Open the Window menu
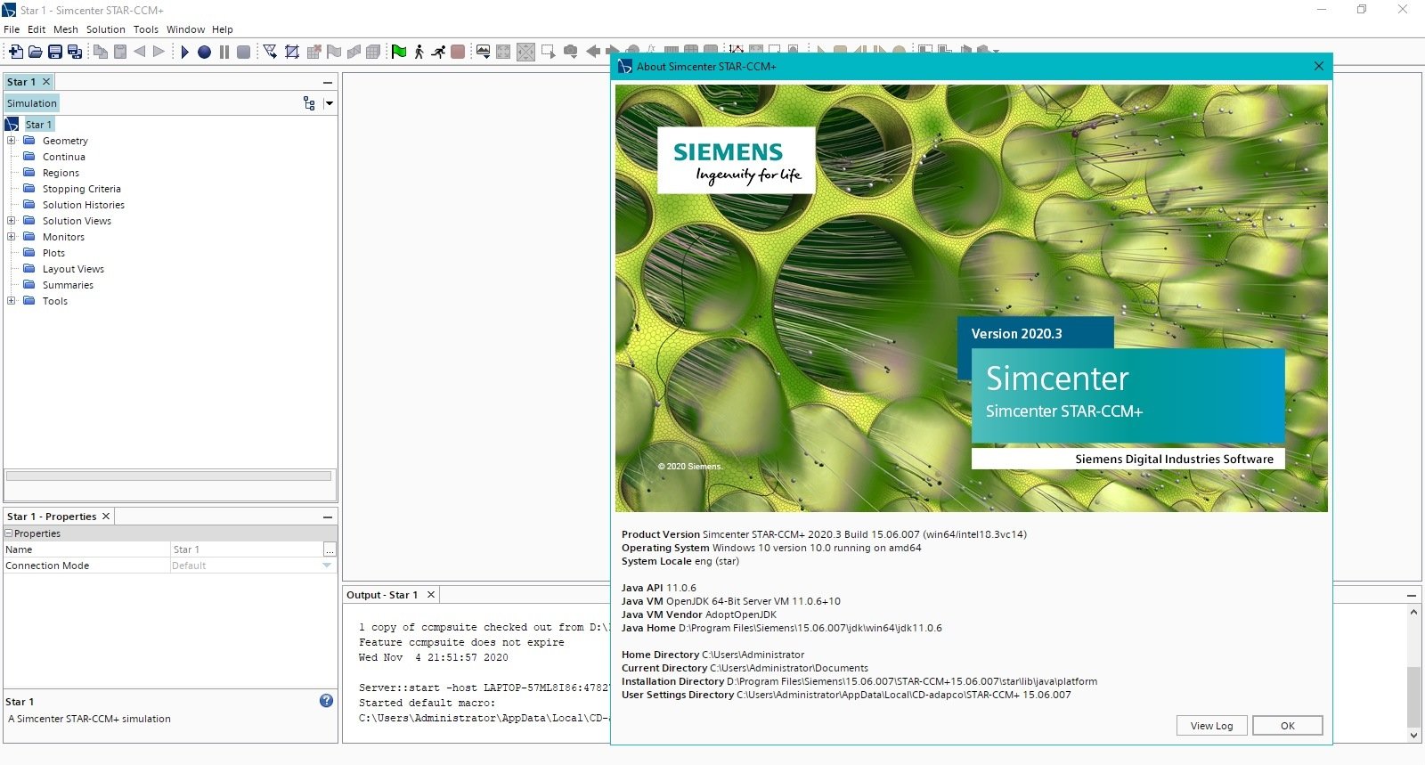 click(x=185, y=29)
